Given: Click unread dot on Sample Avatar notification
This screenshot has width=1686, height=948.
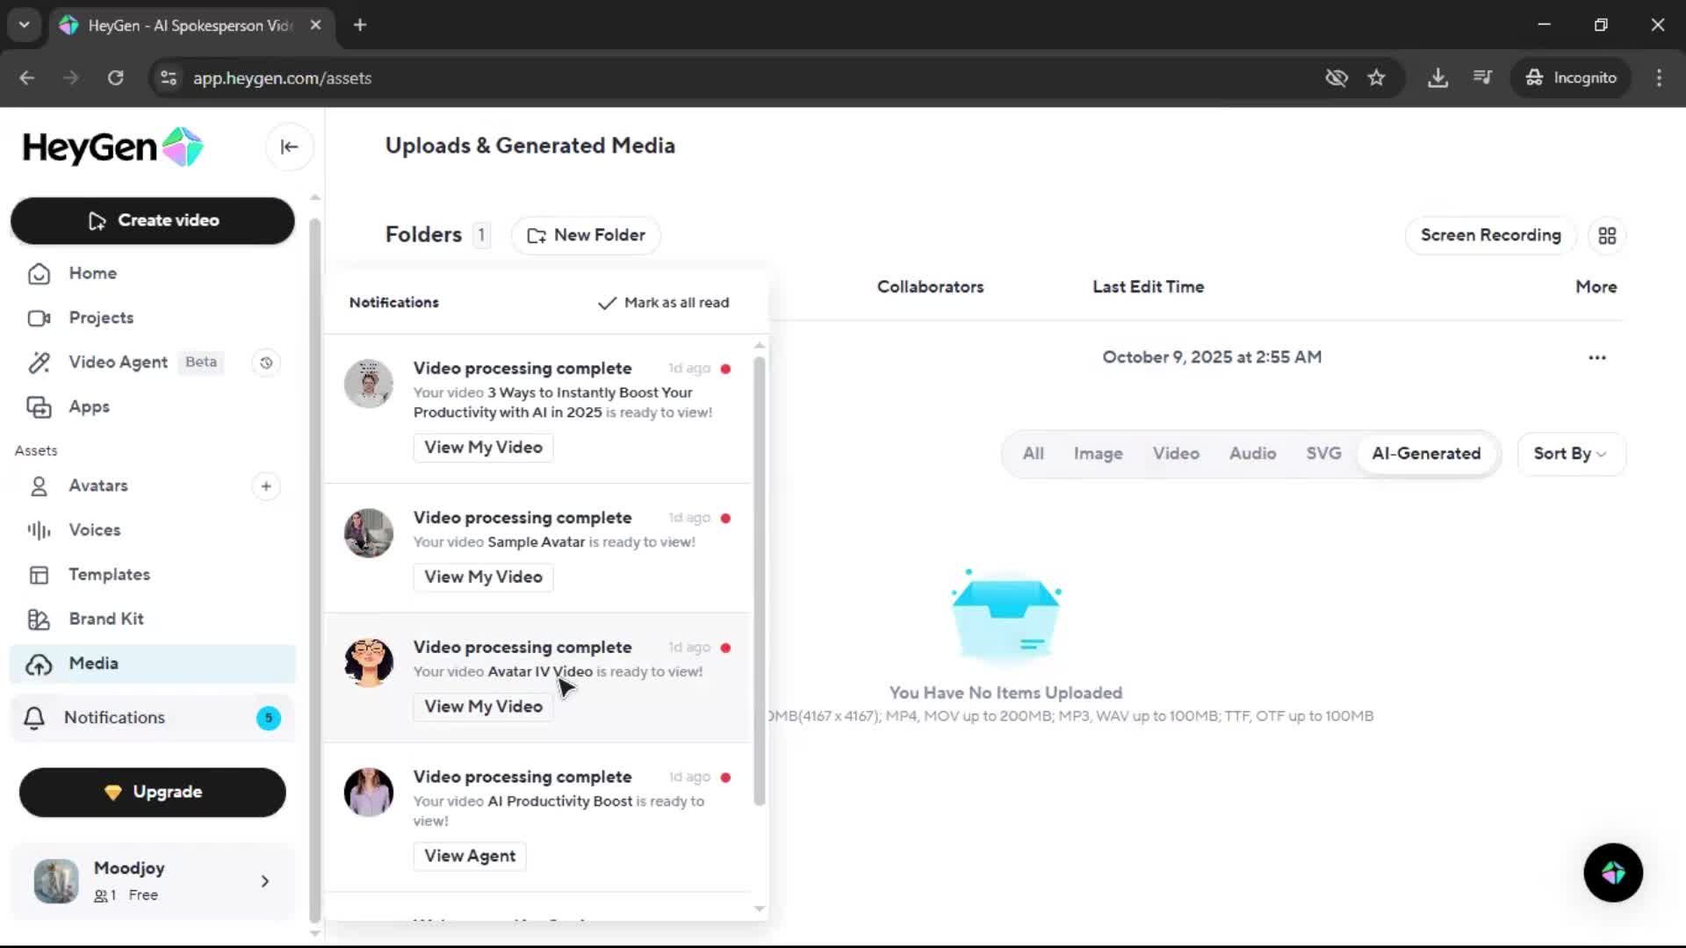Looking at the screenshot, I should coord(725,519).
